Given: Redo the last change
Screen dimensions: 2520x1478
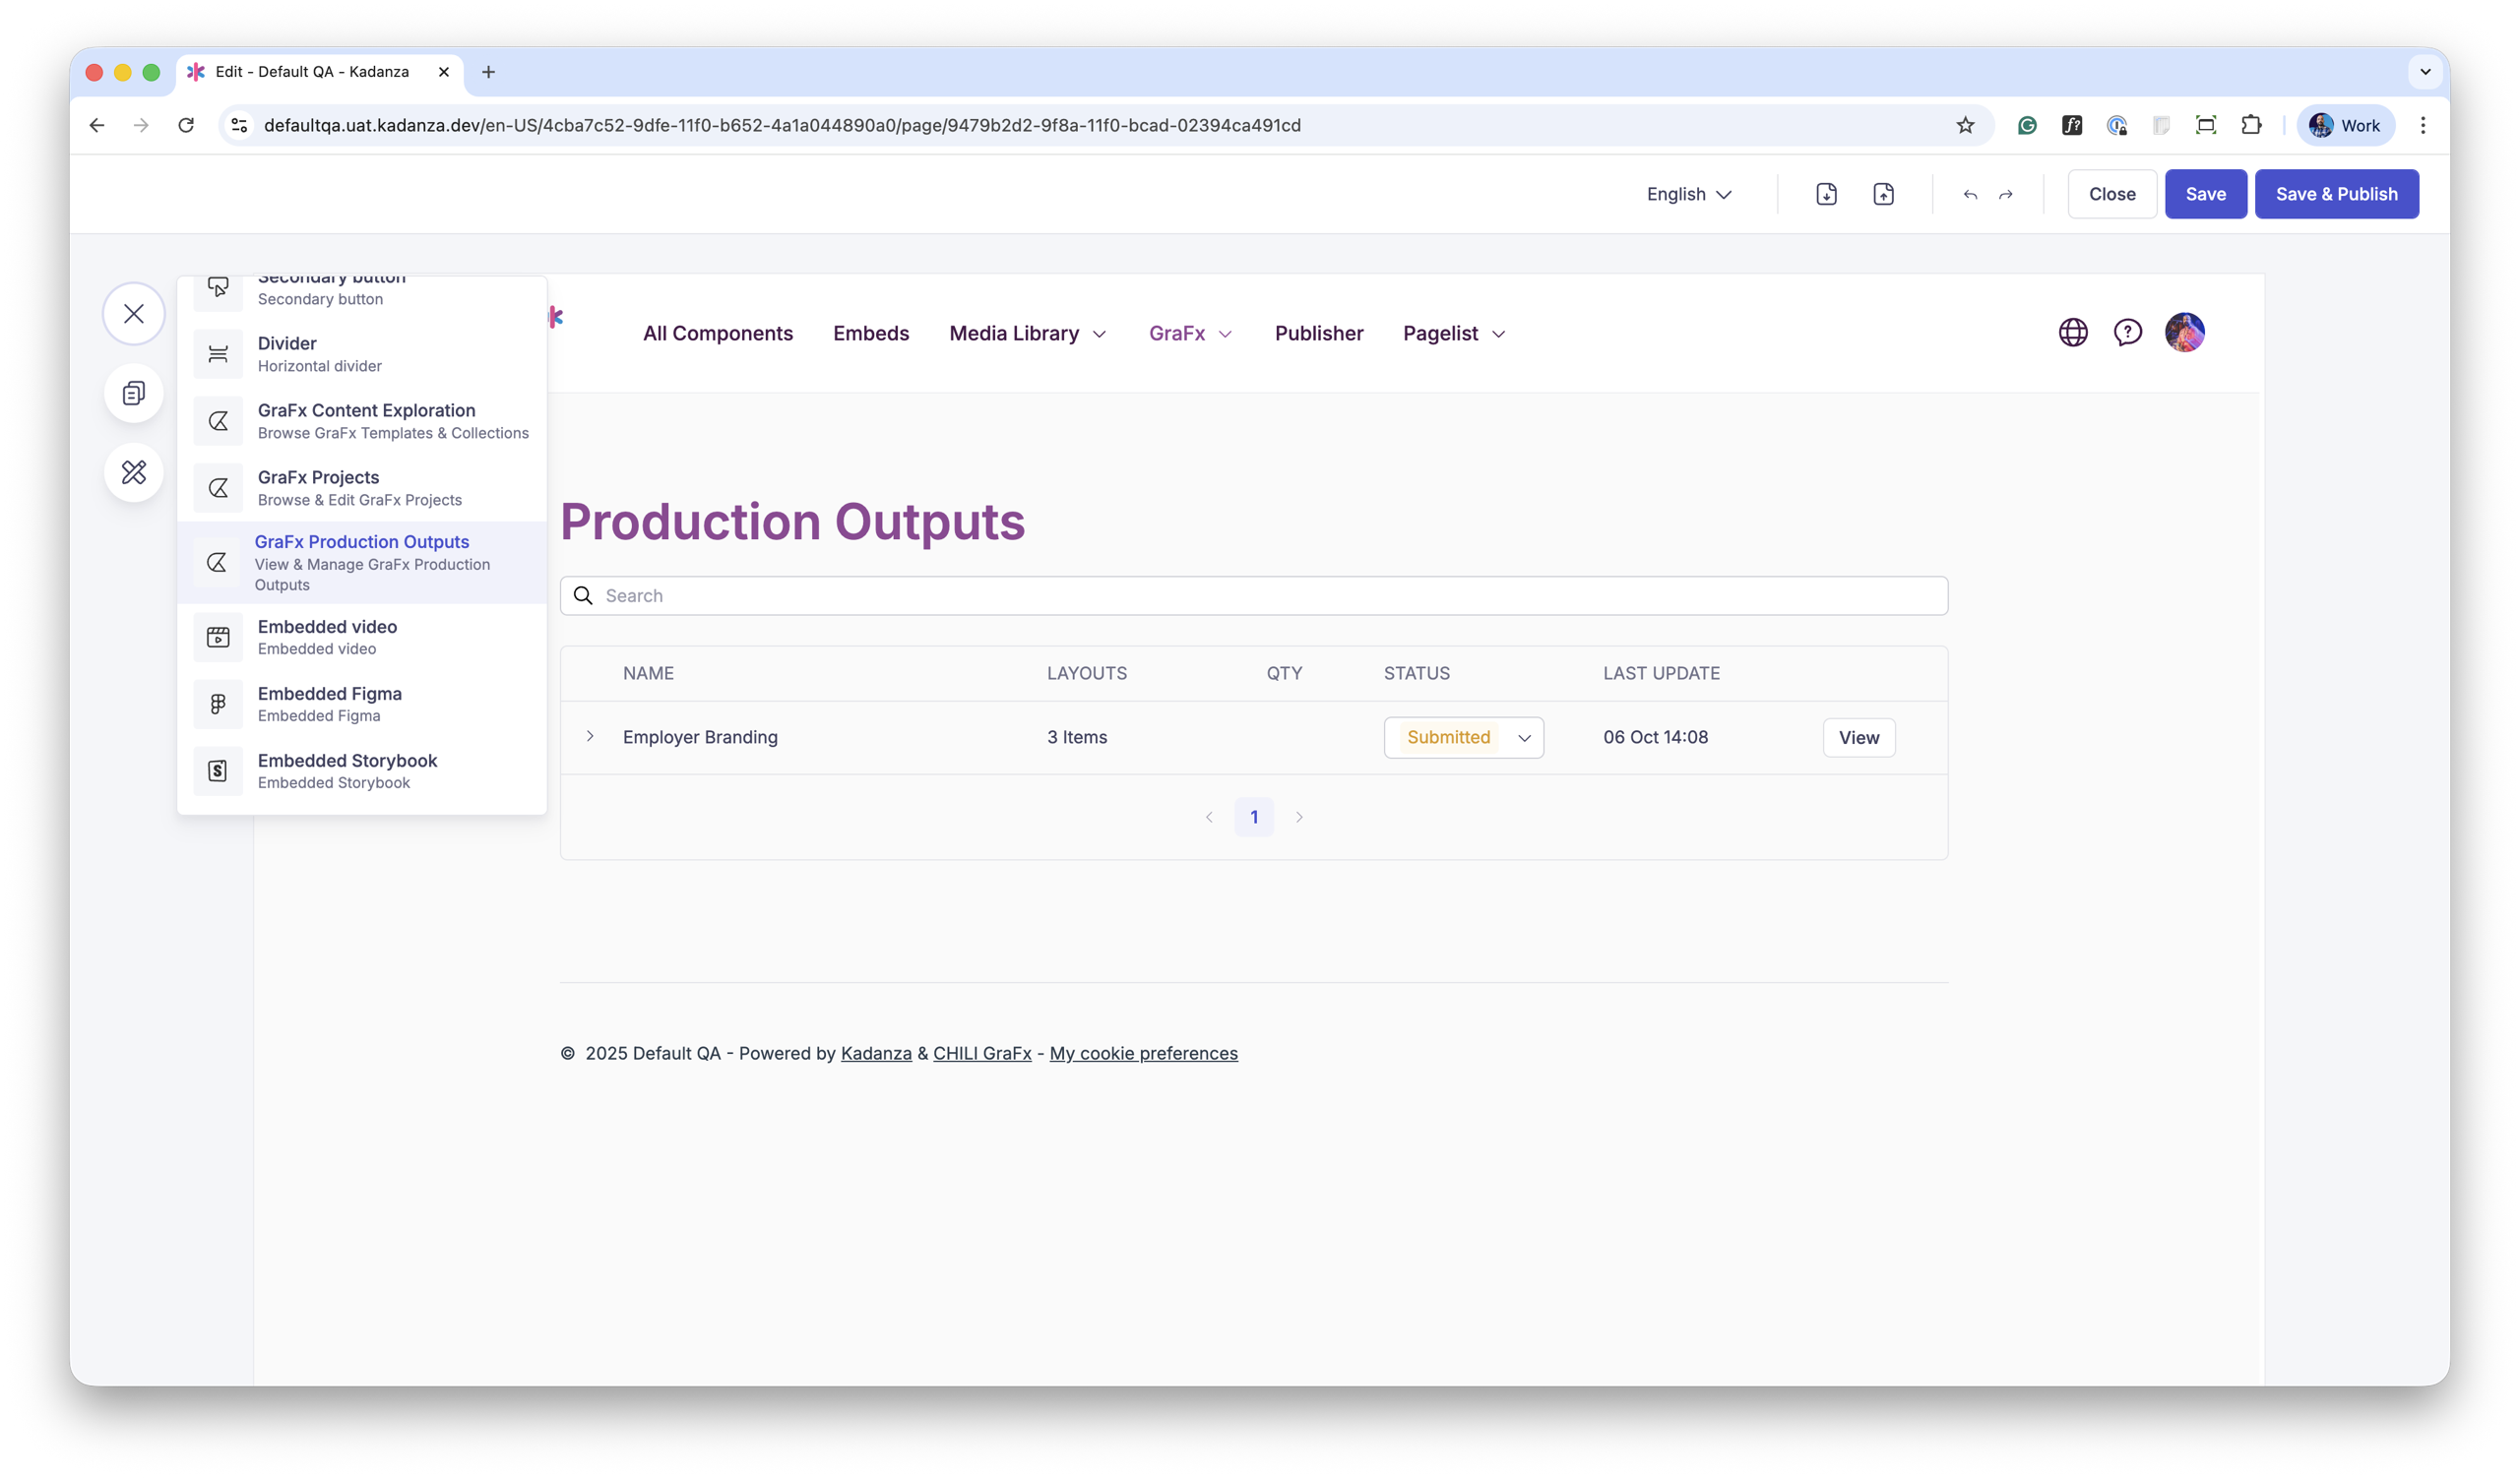Looking at the screenshot, I should coord(2005,194).
